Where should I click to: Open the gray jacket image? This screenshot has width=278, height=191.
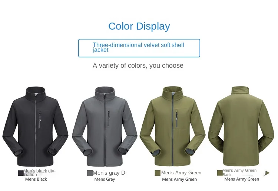click(105, 126)
